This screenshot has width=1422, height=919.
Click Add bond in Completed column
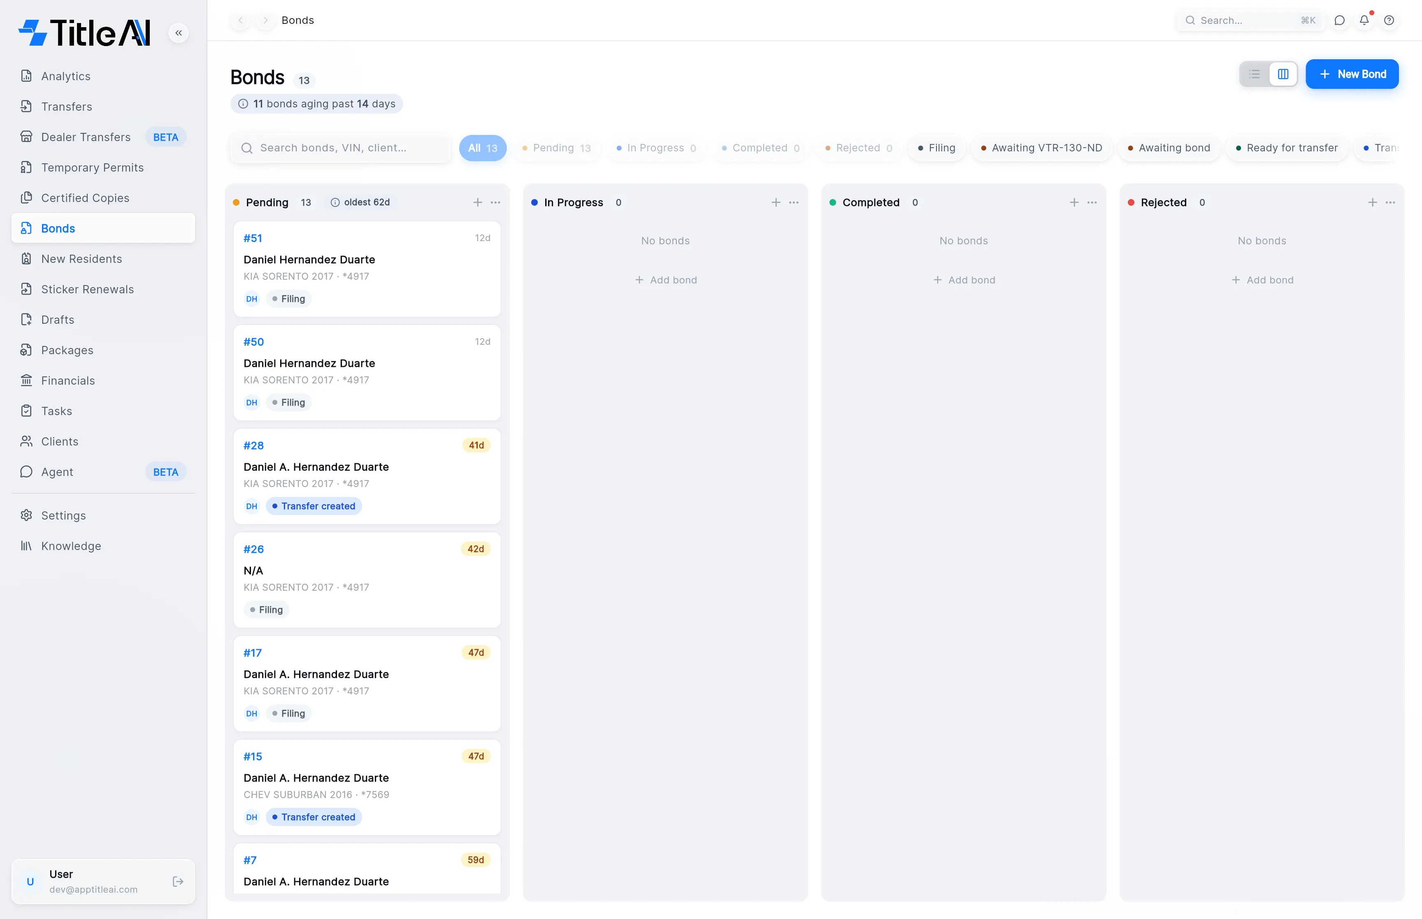pyautogui.click(x=964, y=280)
